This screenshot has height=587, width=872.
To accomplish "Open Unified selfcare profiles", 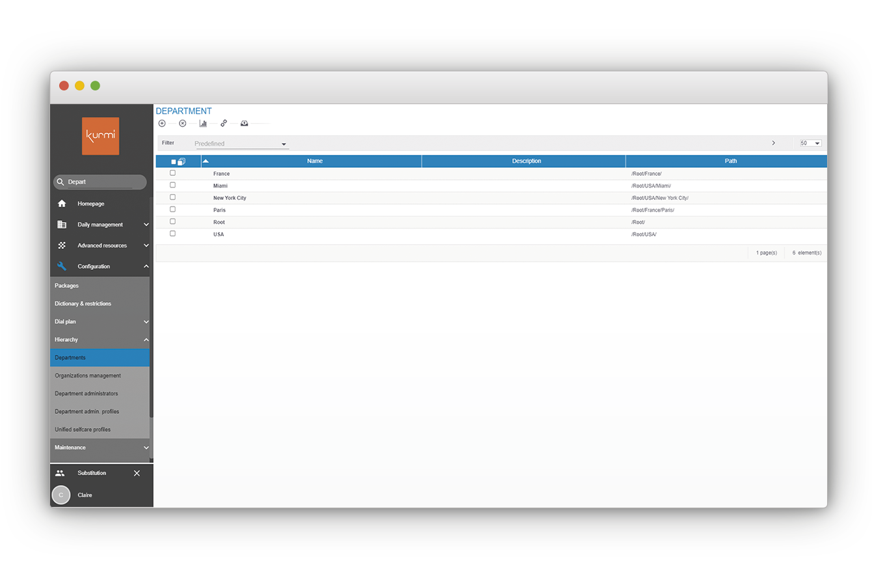I will click(x=100, y=430).
